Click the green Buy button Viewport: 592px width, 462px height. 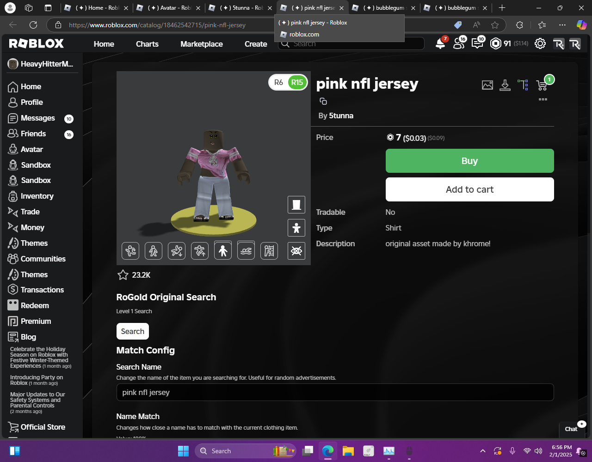pyautogui.click(x=469, y=161)
